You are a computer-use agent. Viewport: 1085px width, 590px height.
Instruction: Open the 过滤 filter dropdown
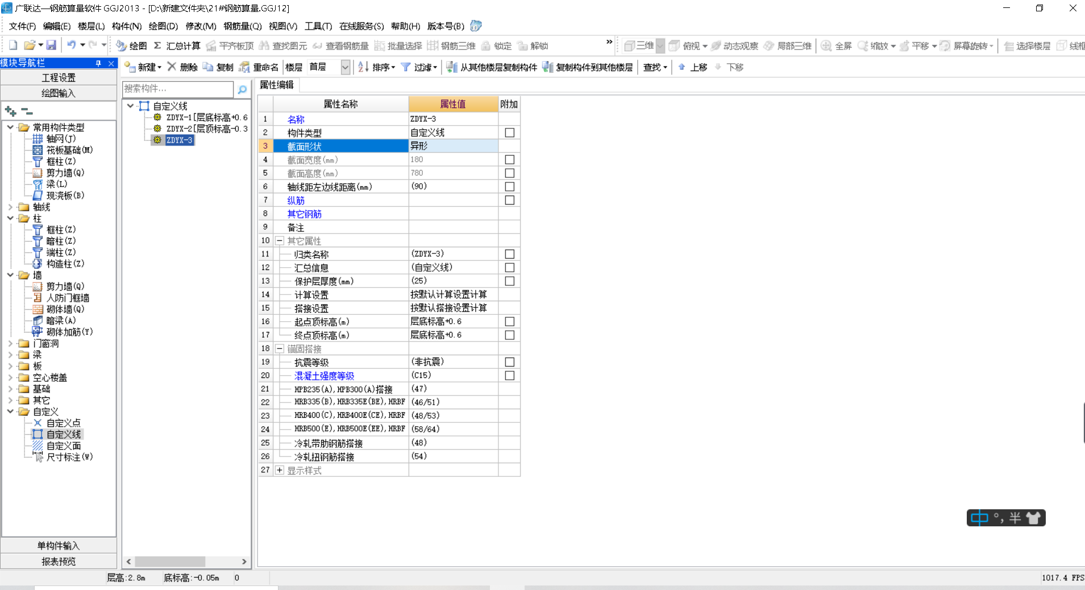(x=435, y=67)
